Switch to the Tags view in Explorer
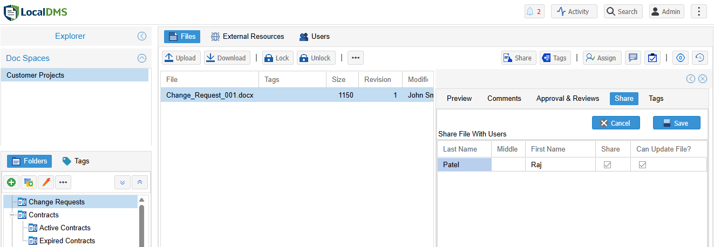714x247 pixels. pyautogui.click(x=76, y=161)
